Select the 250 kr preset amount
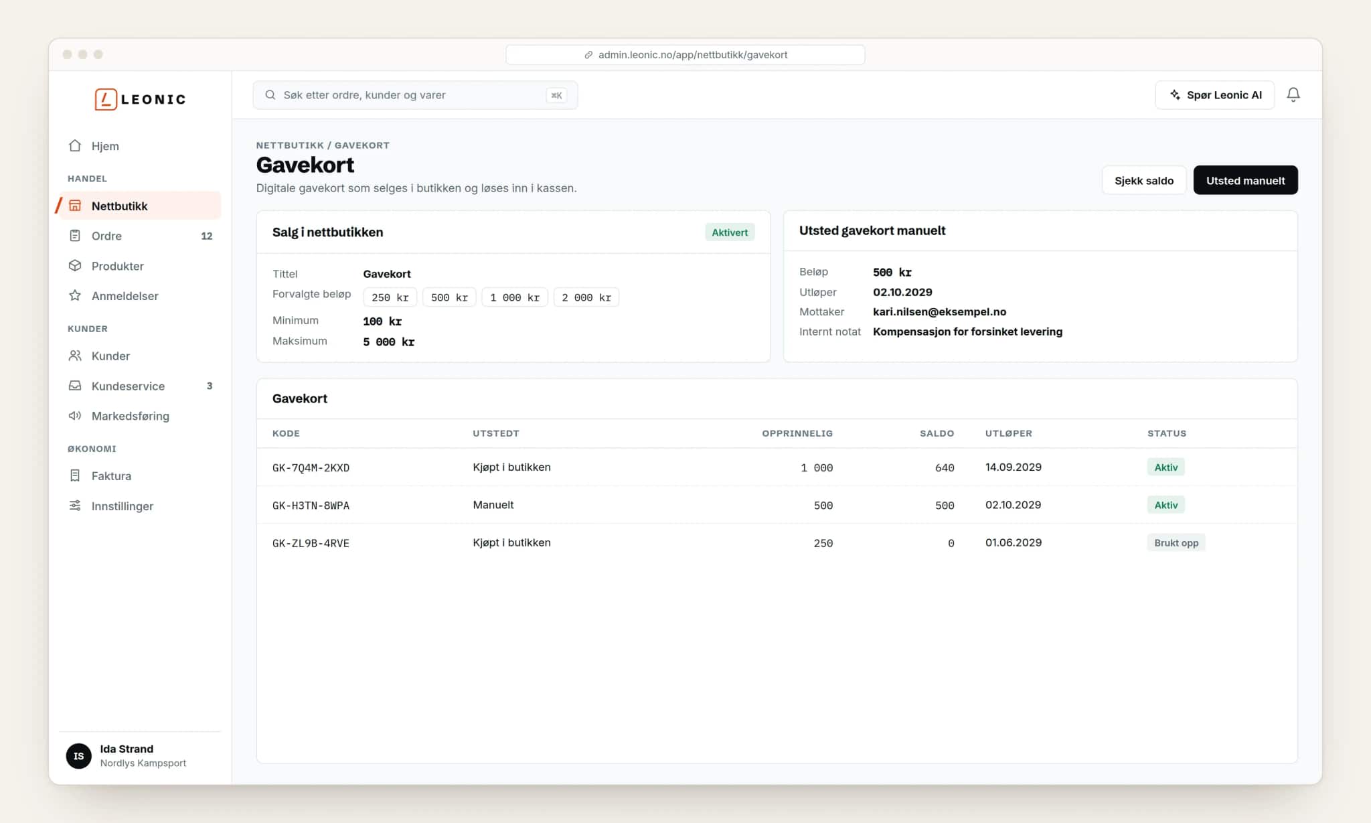1371x823 pixels. 390,297
